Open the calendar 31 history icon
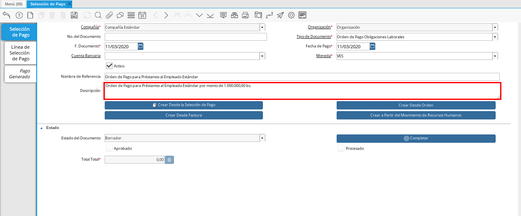The image size is (521, 216). click(142, 15)
